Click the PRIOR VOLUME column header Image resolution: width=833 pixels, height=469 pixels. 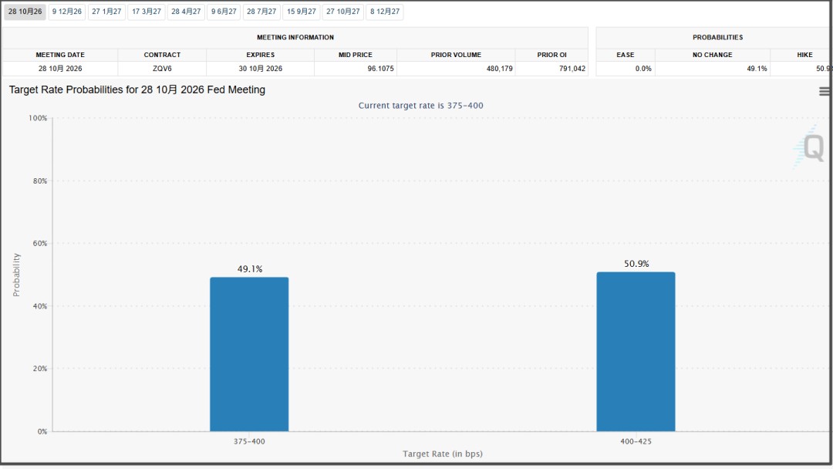(456, 55)
